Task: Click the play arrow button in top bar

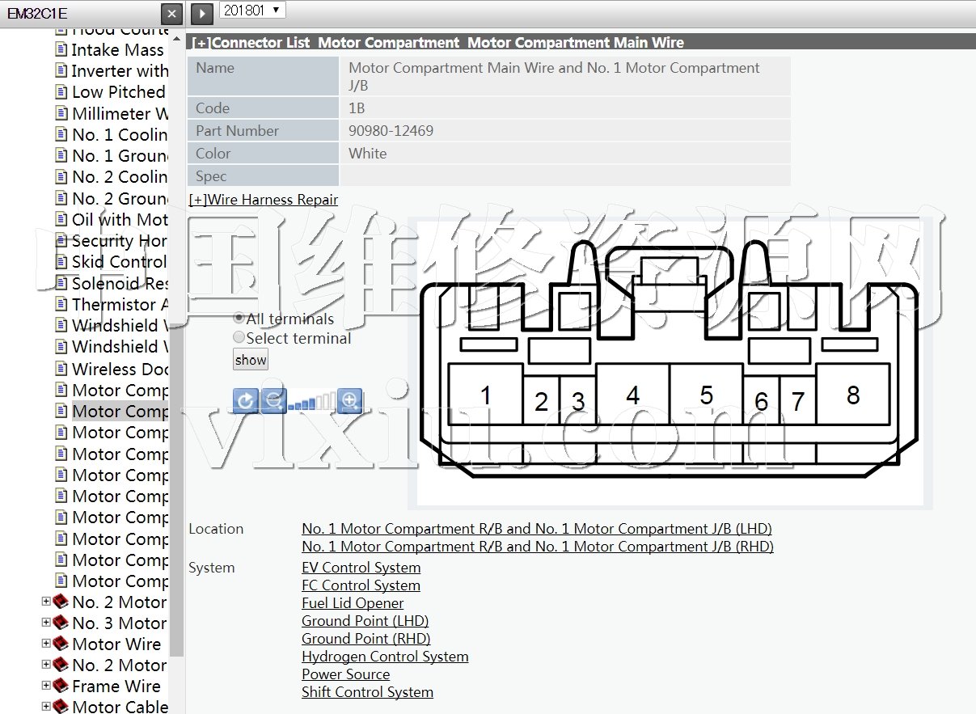Action: 202,13
